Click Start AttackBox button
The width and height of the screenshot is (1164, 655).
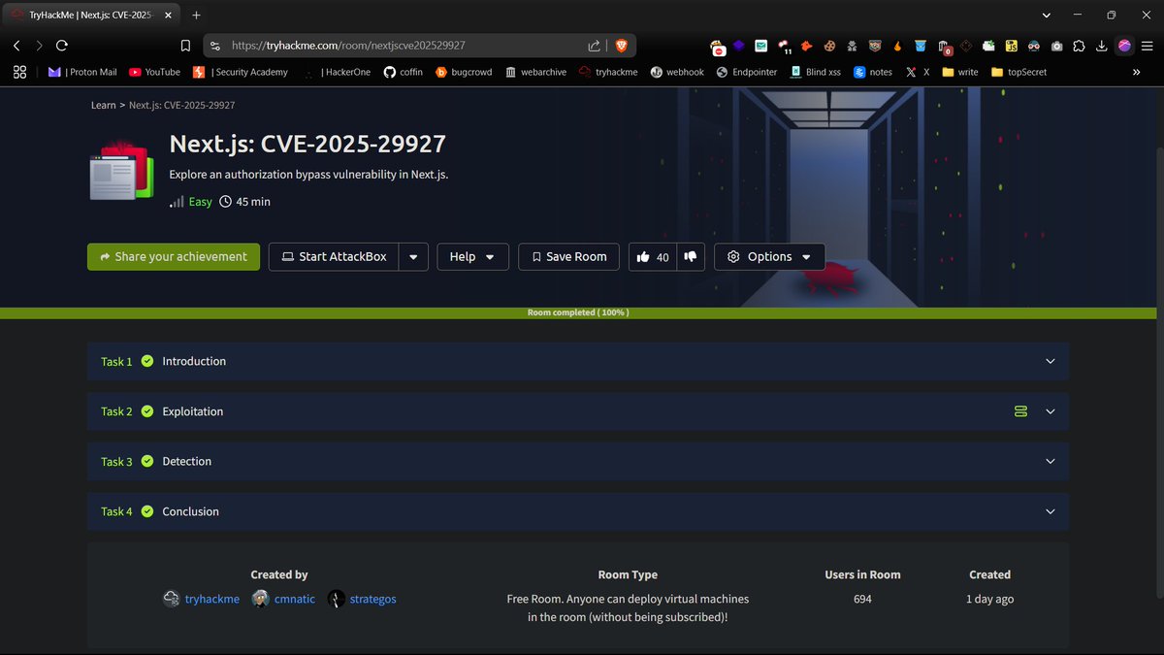coord(334,257)
